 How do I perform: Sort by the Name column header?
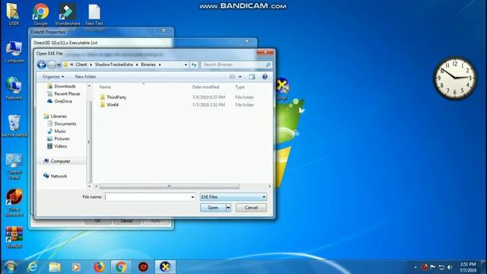[x=105, y=87]
